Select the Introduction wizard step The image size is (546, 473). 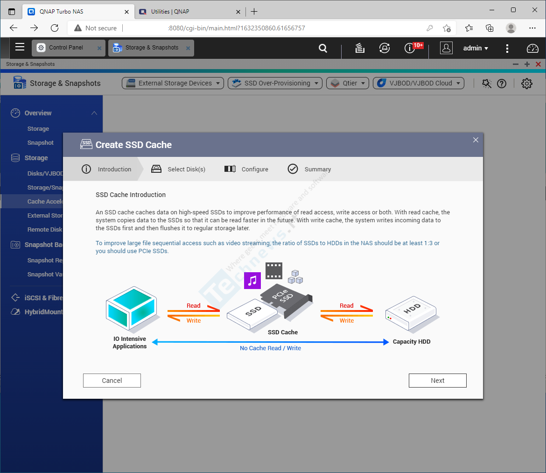(106, 169)
